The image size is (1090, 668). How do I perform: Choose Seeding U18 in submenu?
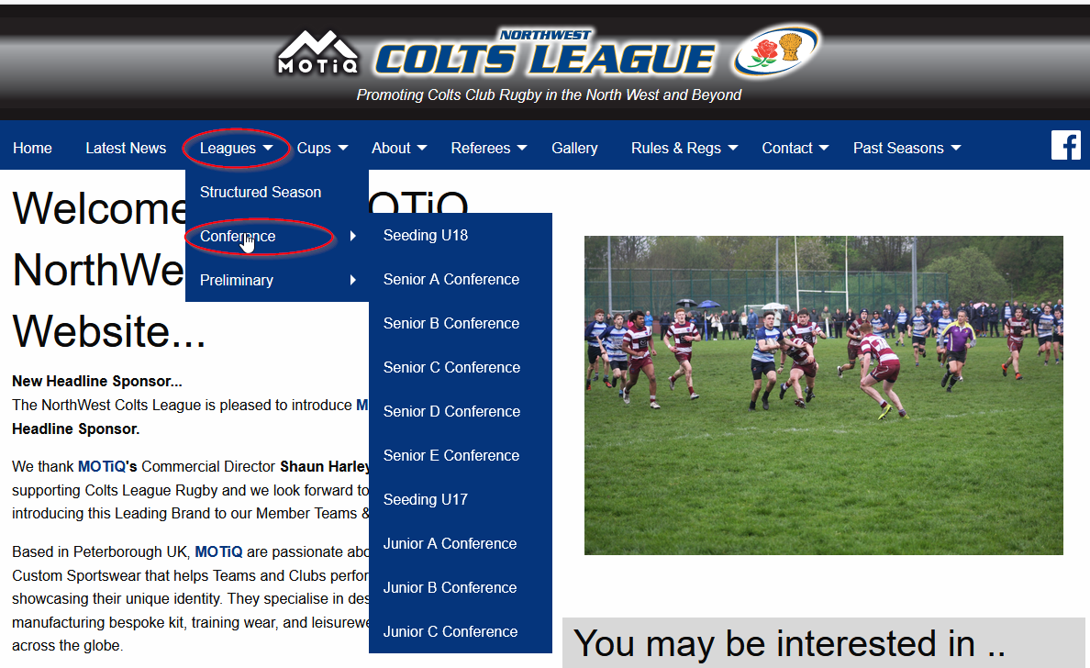(426, 235)
